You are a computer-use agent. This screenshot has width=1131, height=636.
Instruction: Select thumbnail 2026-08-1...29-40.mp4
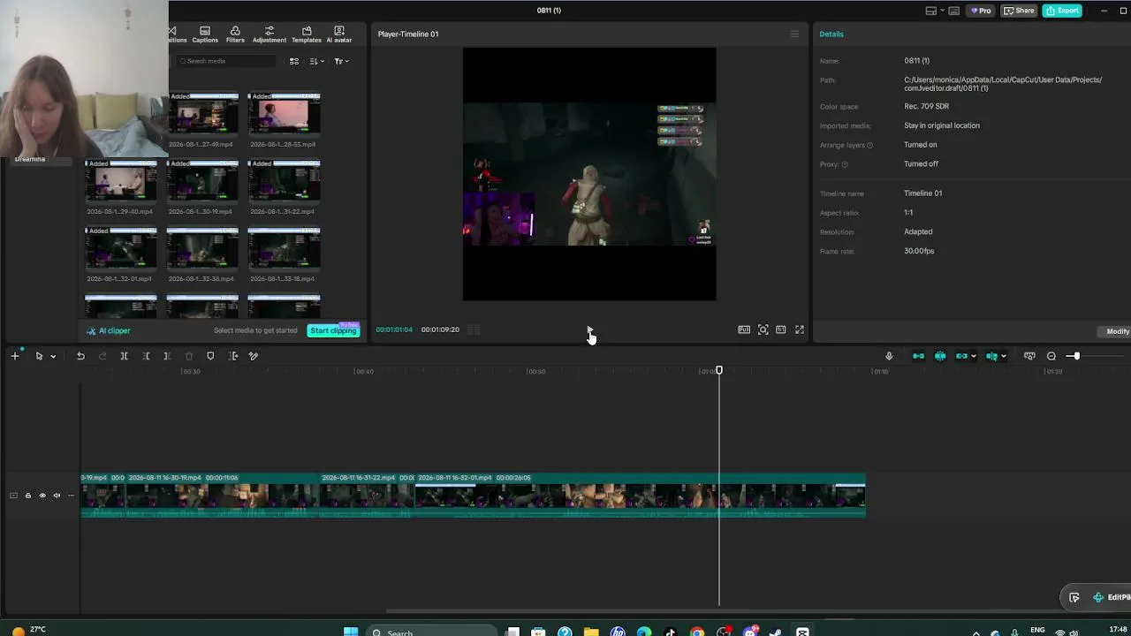click(120, 181)
